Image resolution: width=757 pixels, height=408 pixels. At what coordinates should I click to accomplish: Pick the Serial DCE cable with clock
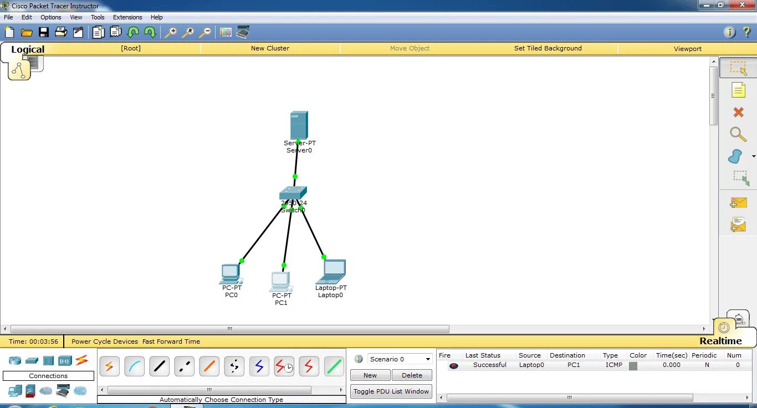click(x=284, y=366)
